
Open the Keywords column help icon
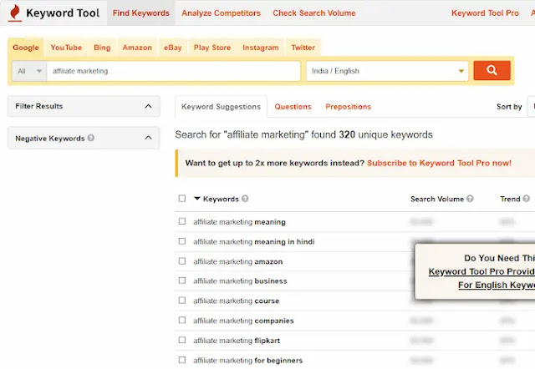(245, 199)
